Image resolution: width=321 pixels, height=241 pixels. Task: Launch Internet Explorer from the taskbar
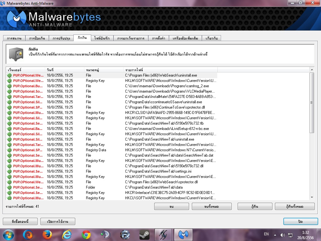click(x=67, y=235)
